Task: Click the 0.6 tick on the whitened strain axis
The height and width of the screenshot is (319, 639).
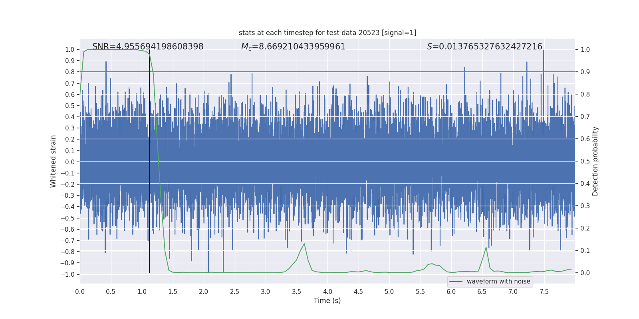Action: tap(69, 95)
